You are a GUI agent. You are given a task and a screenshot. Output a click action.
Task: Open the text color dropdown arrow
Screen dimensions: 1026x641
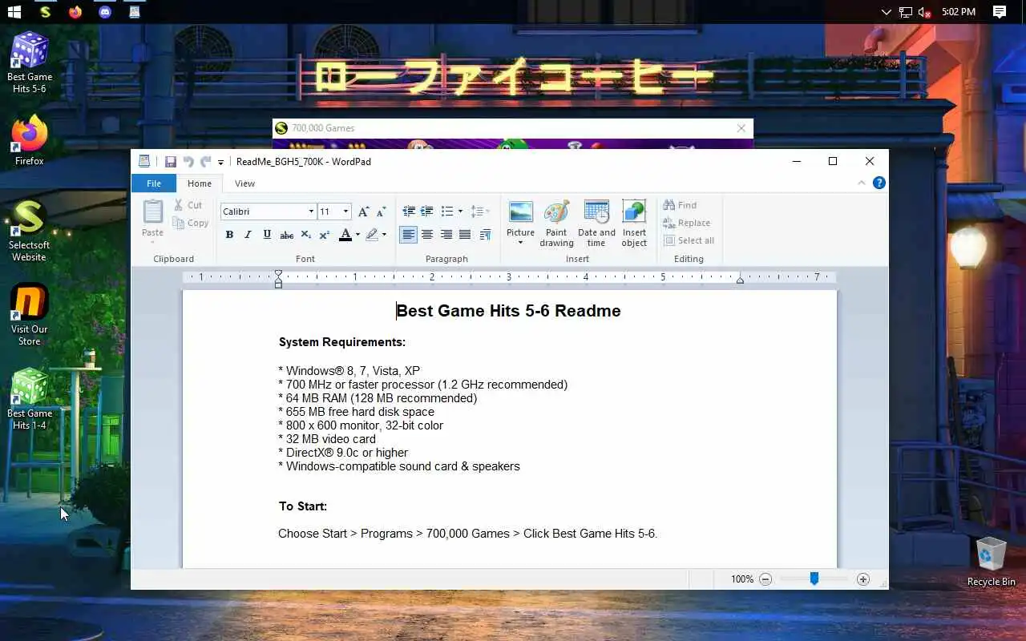[x=357, y=235]
